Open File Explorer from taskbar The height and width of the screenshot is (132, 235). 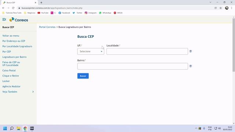click(x=18, y=128)
